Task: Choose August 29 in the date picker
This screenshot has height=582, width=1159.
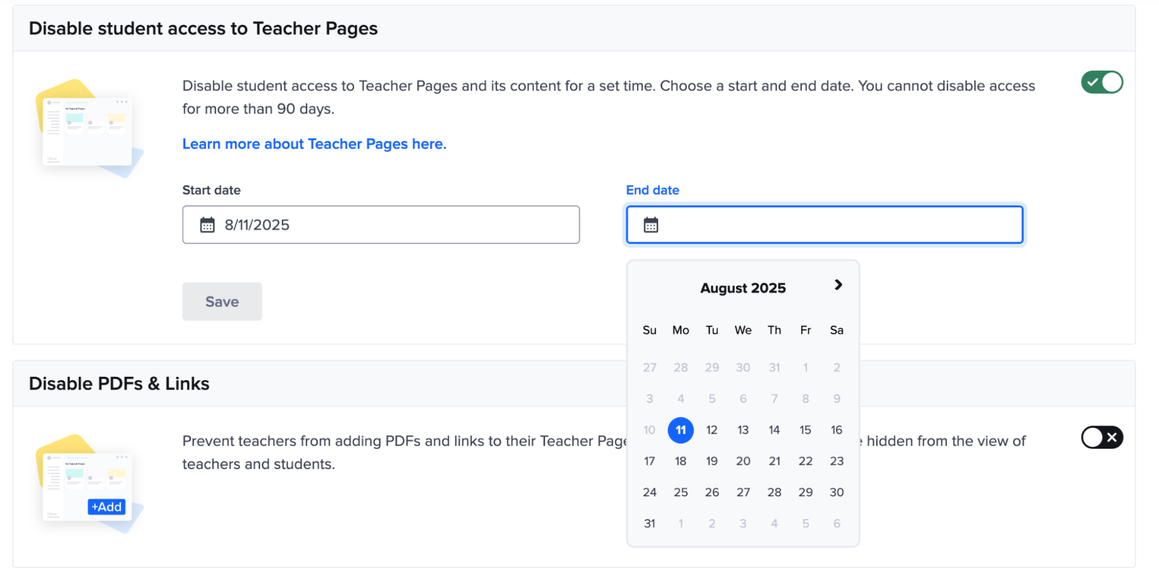Action: (x=805, y=493)
